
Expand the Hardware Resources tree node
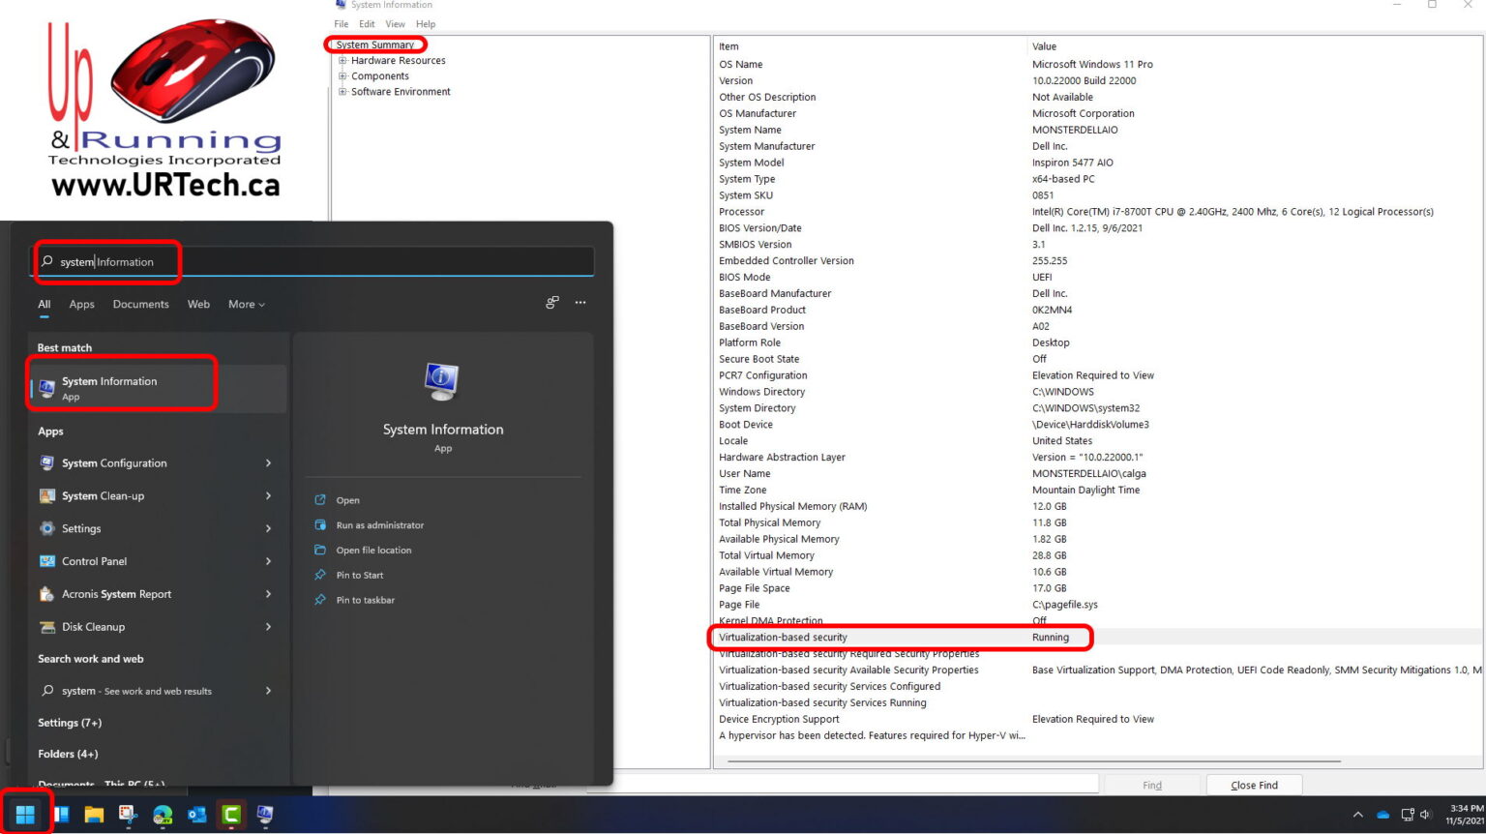[x=342, y=60]
